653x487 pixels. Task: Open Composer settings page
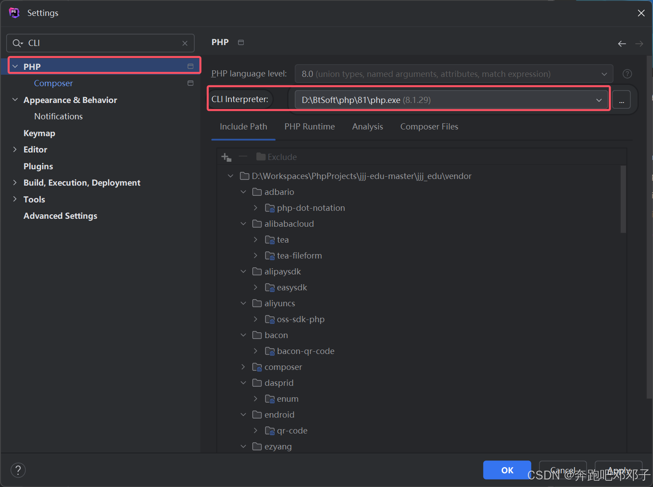coord(54,83)
